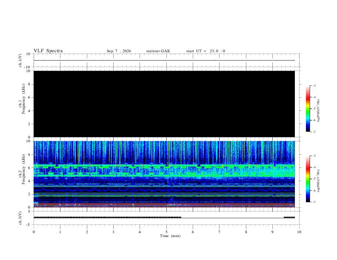
Task: Click the black ch.1 spectrogram panel
Action: [x=164, y=104]
